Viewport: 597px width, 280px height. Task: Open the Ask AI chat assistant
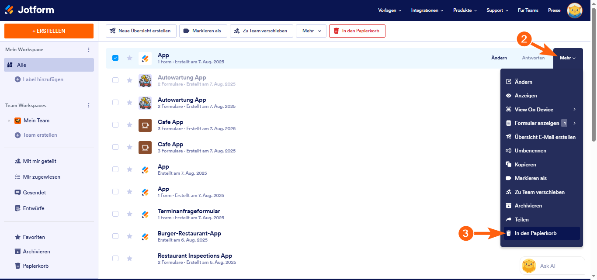click(552, 266)
